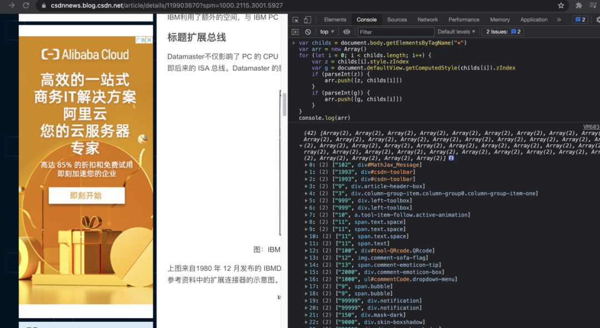Open the top context dropdown
The height and width of the screenshot is (328, 600).
tap(327, 32)
